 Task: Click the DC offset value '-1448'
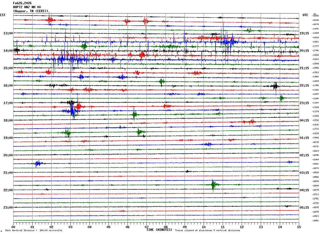316,116
